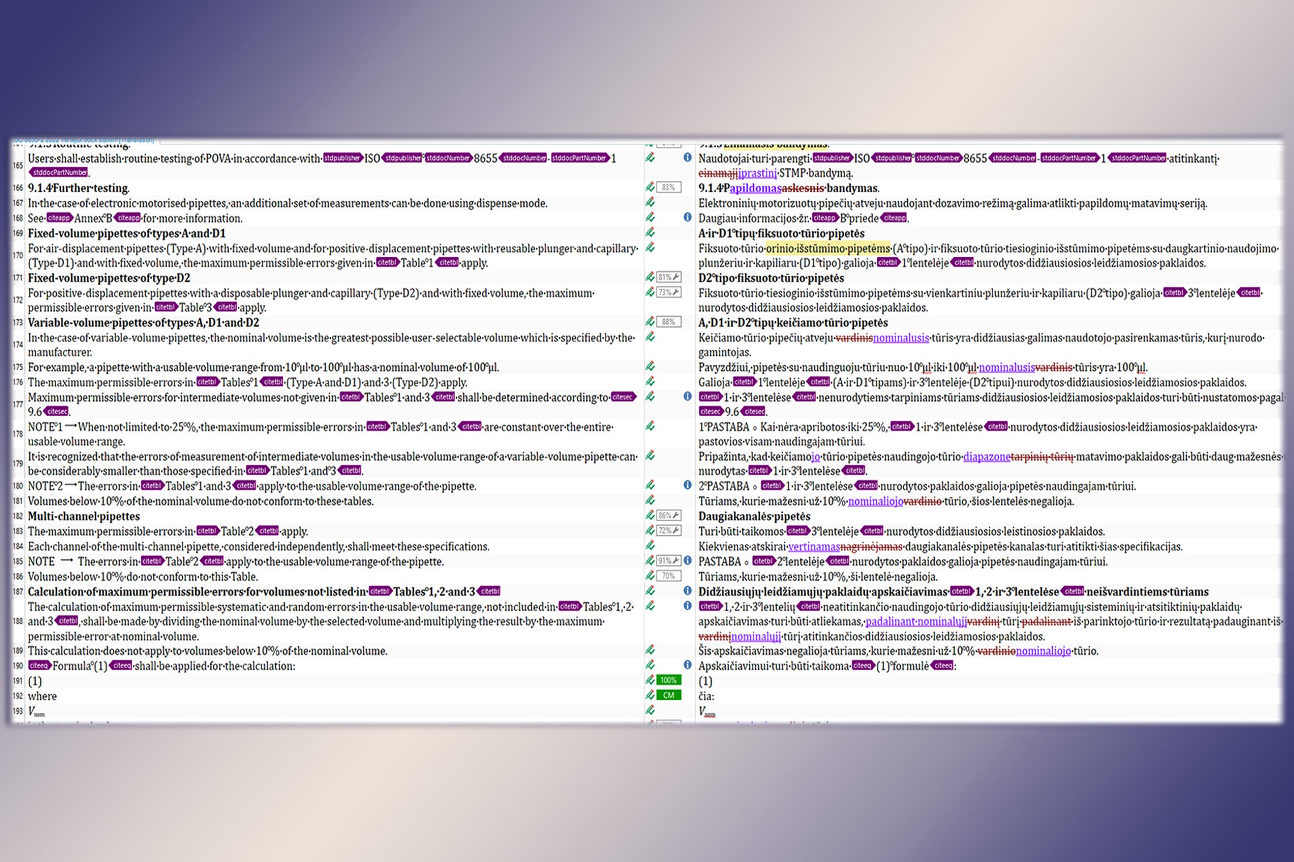Click the pencil status icon of segment 178
Viewport: 1294px width, 862px height.
coord(650,426)
